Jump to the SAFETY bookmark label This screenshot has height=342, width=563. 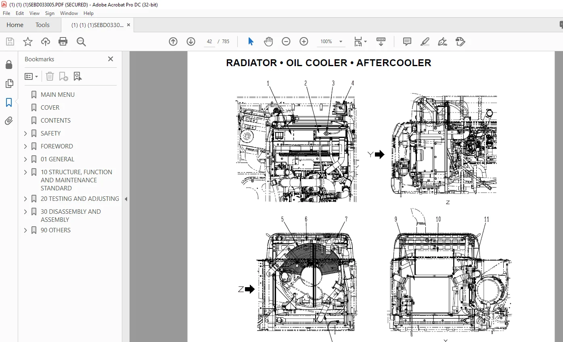[x=50, y=133]
